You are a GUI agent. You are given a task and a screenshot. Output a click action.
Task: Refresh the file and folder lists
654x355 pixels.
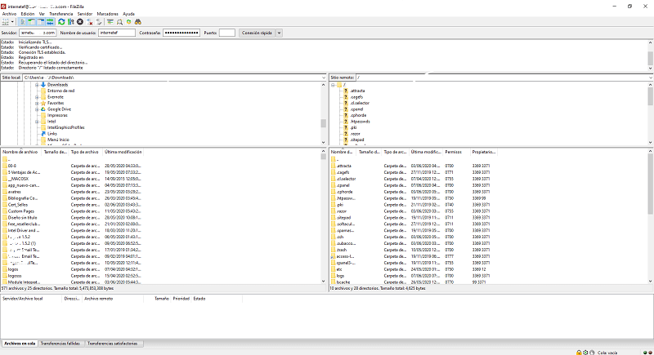(x=61, y=22)
